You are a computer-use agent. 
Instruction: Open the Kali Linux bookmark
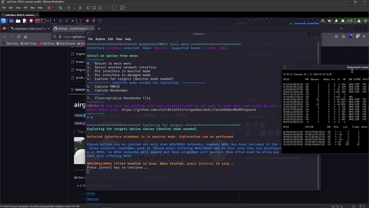pyautogui.click(x=10, y=43)
